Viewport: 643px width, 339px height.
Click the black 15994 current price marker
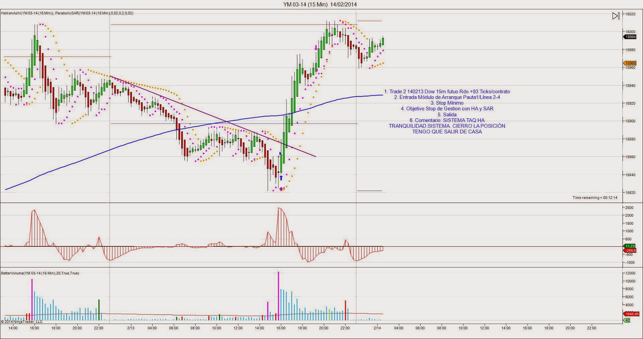click(x=630, y=37)
